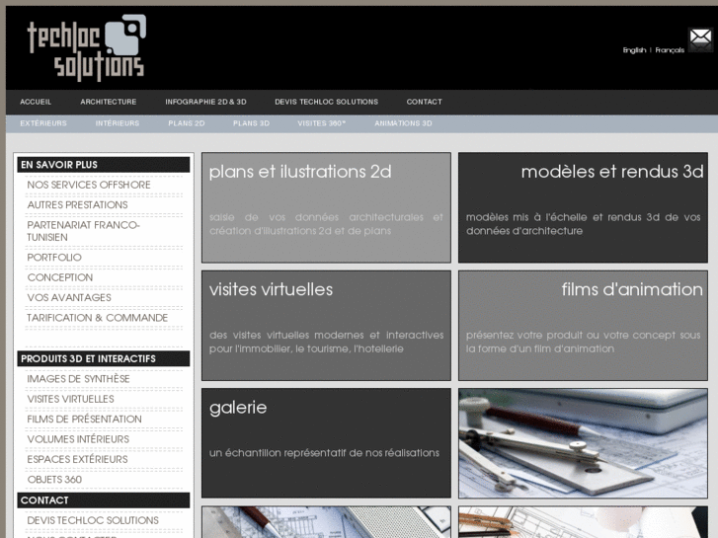
Task: Select the Intérieurs submenu tab
Action: [x=118, y=123]
